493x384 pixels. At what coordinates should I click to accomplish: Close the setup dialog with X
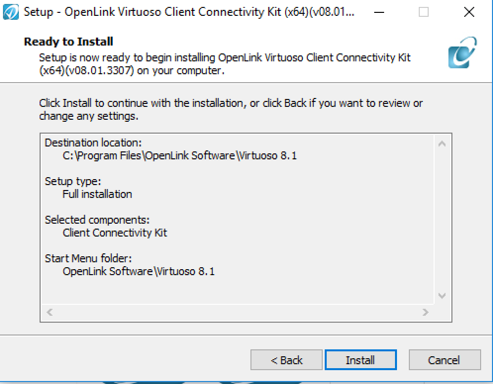(x=469, y=12)
